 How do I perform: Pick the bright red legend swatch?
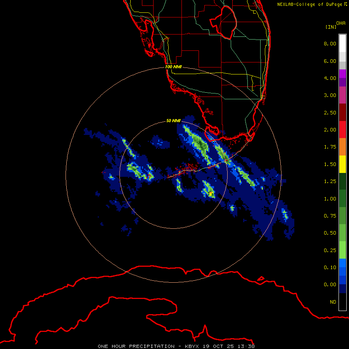(x=342, y=130)
